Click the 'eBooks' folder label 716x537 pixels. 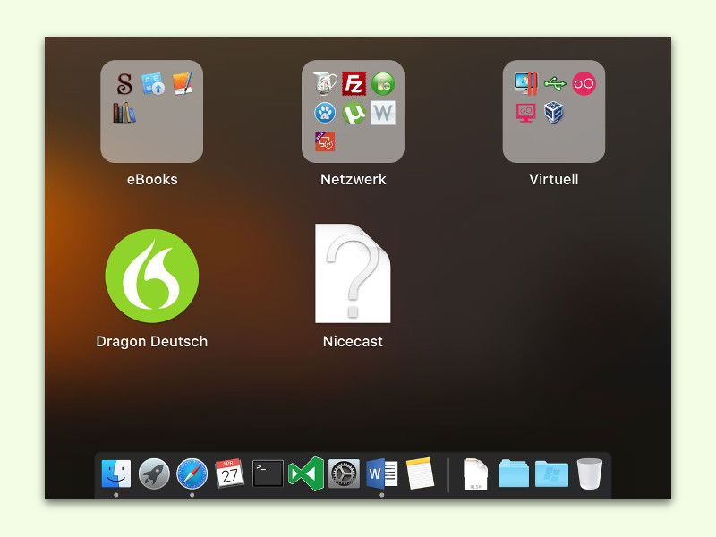coord(152,180)
